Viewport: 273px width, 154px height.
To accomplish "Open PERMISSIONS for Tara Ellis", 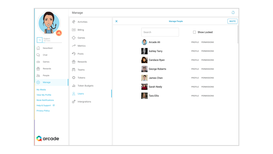I will pos(208,96).
